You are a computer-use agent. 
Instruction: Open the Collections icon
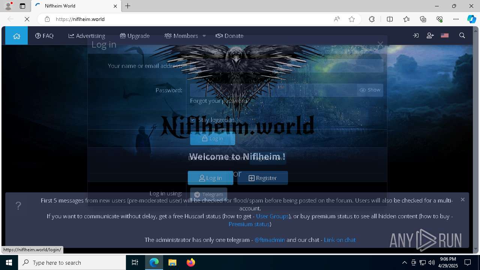pos(423,19)
